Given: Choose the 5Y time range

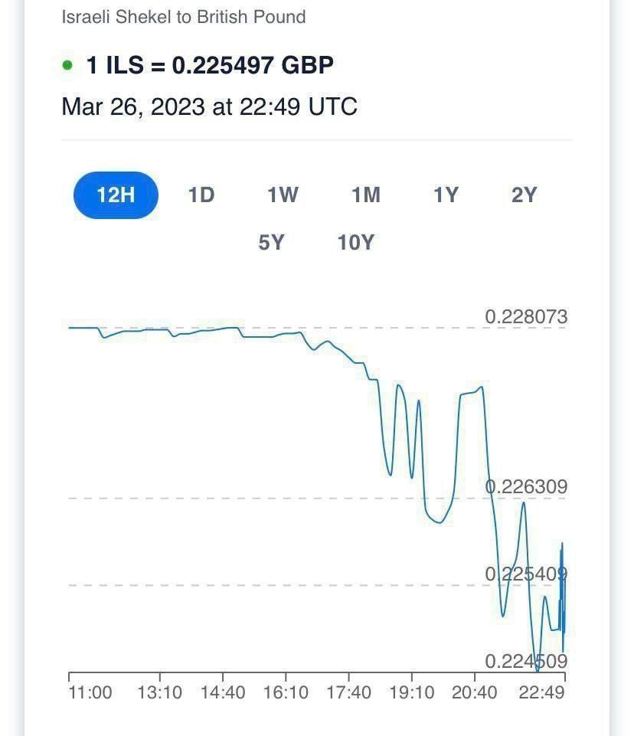Looking at the screenshot, I should point(271,243).
